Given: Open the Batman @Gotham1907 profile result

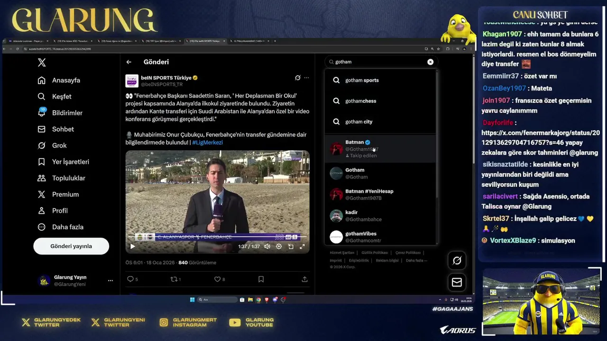Looking at the screenshot, I should (380, 149).
